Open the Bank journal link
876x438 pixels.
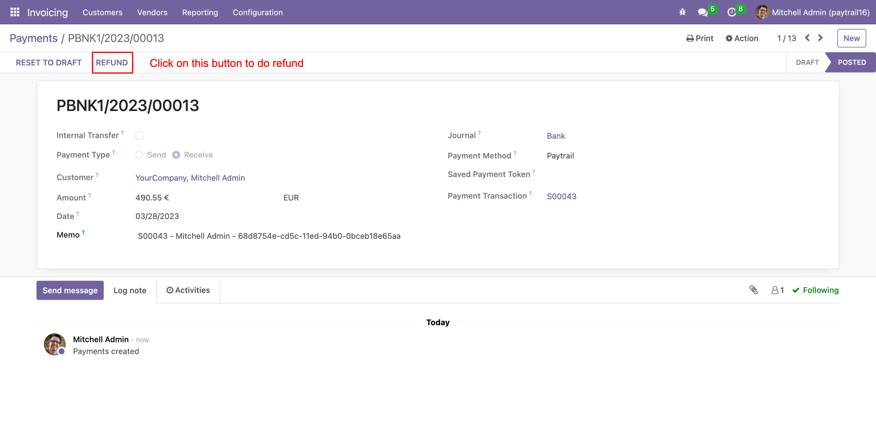pos(556,136)
